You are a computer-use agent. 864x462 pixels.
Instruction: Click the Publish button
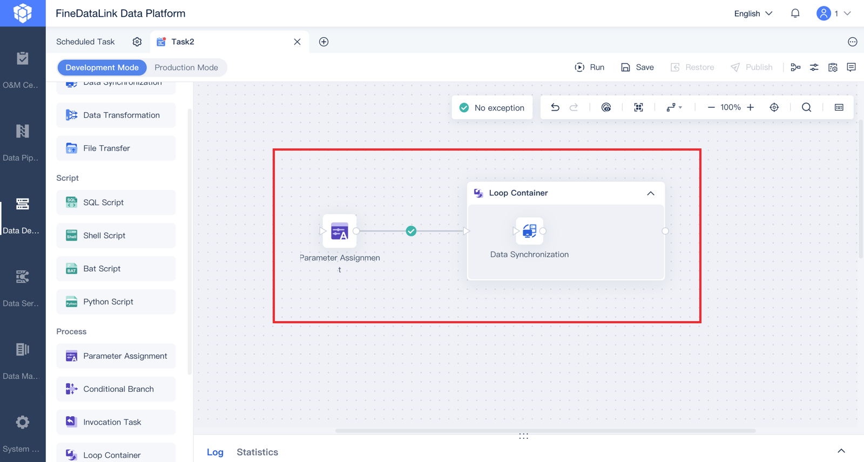coord(752,67)
